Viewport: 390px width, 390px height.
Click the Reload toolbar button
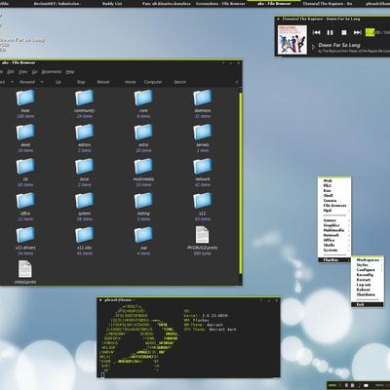coord(103,82)
